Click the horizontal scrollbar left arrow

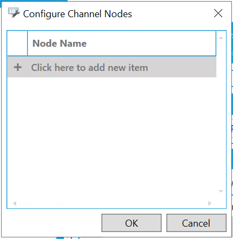pyautogui.click(x=14, y=203)
